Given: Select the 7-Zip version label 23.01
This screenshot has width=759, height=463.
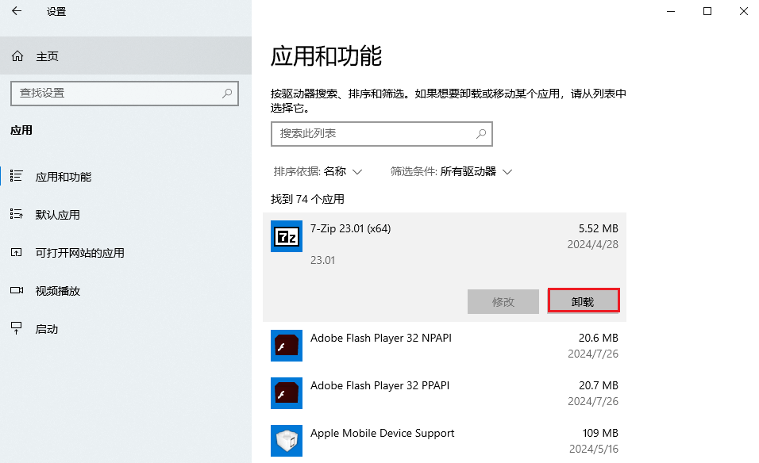Looking at the screenshot, I should tap(323, 260).
